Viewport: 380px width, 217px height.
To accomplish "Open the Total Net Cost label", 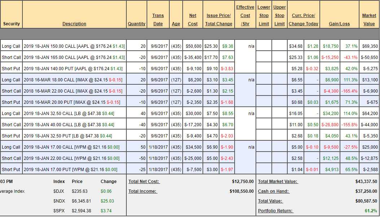I will (144, 182).
